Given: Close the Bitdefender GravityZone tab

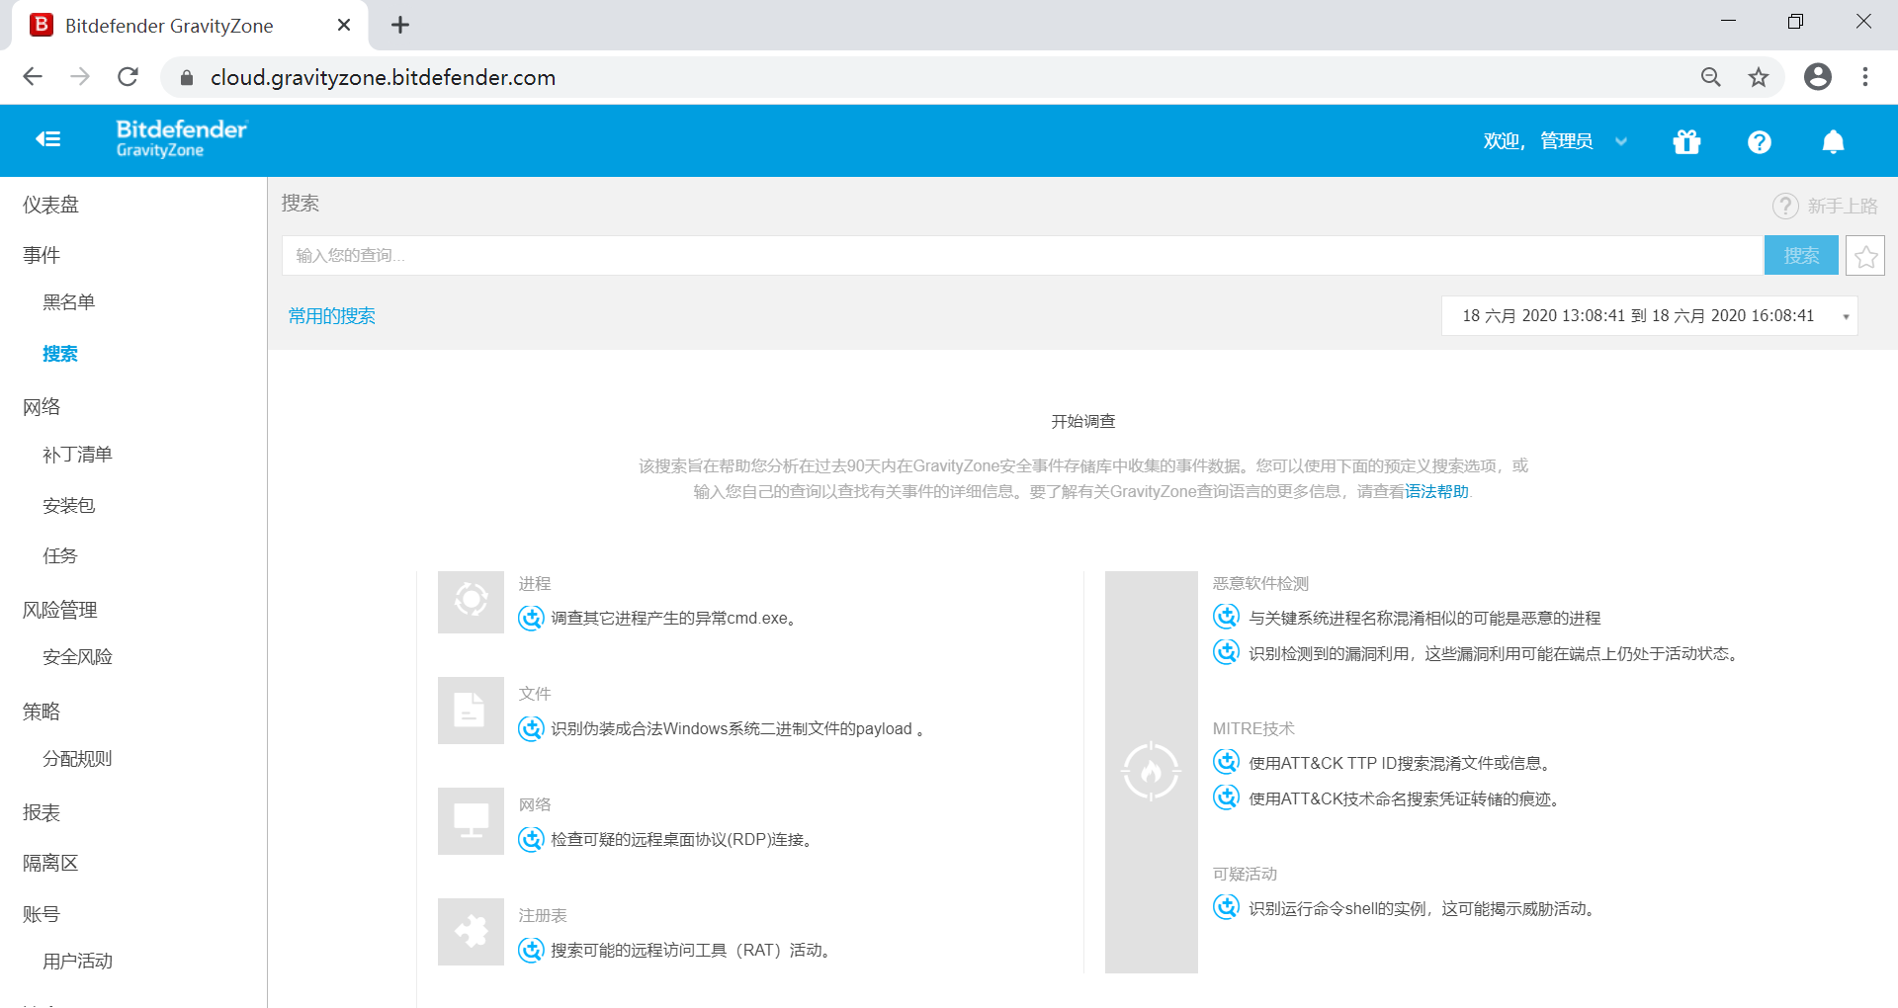Looking at the screenshot, I should pos(344,26).
